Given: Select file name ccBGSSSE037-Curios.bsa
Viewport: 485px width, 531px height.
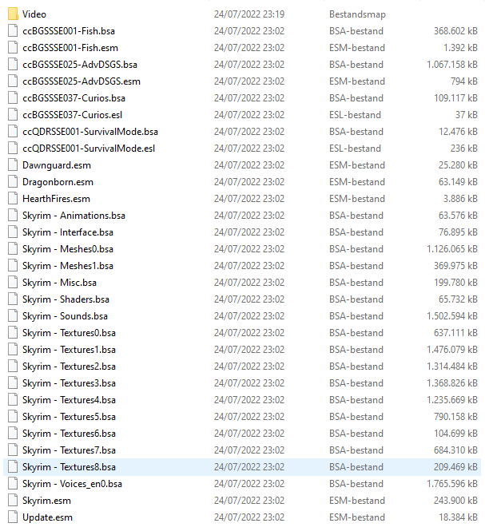Looking at the screenshot, I should pos(74,98).
